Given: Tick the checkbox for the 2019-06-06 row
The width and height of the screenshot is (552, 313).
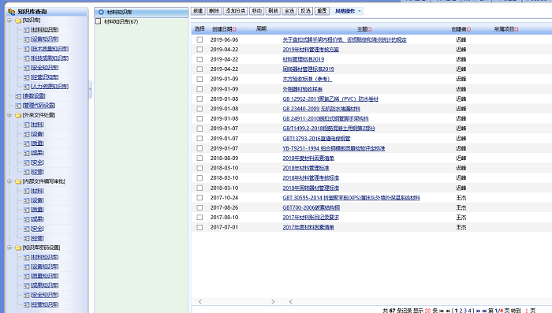Looking at the screenshot, I should point(200,39).
